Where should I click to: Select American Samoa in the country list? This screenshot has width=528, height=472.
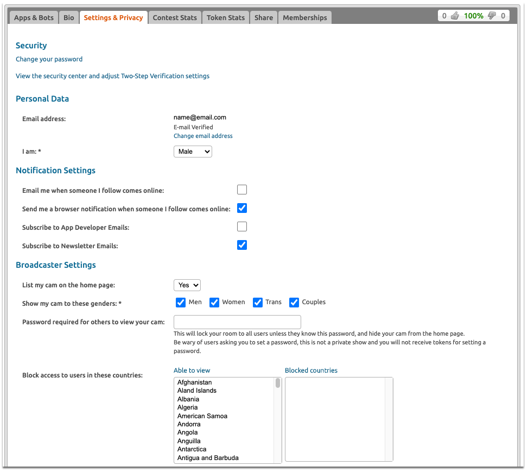point(202,416)
